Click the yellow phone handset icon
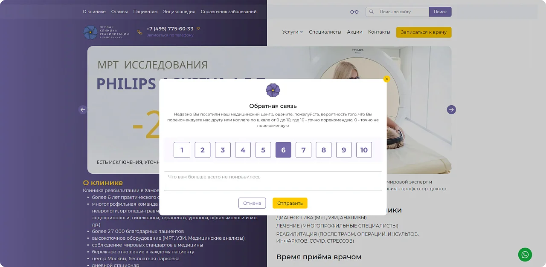This screenshot has height=267, width=546. point(140,31)
